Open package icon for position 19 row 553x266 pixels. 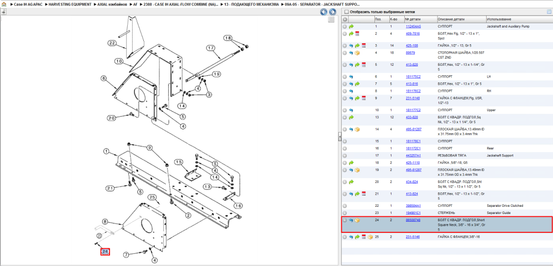(357, 170)
